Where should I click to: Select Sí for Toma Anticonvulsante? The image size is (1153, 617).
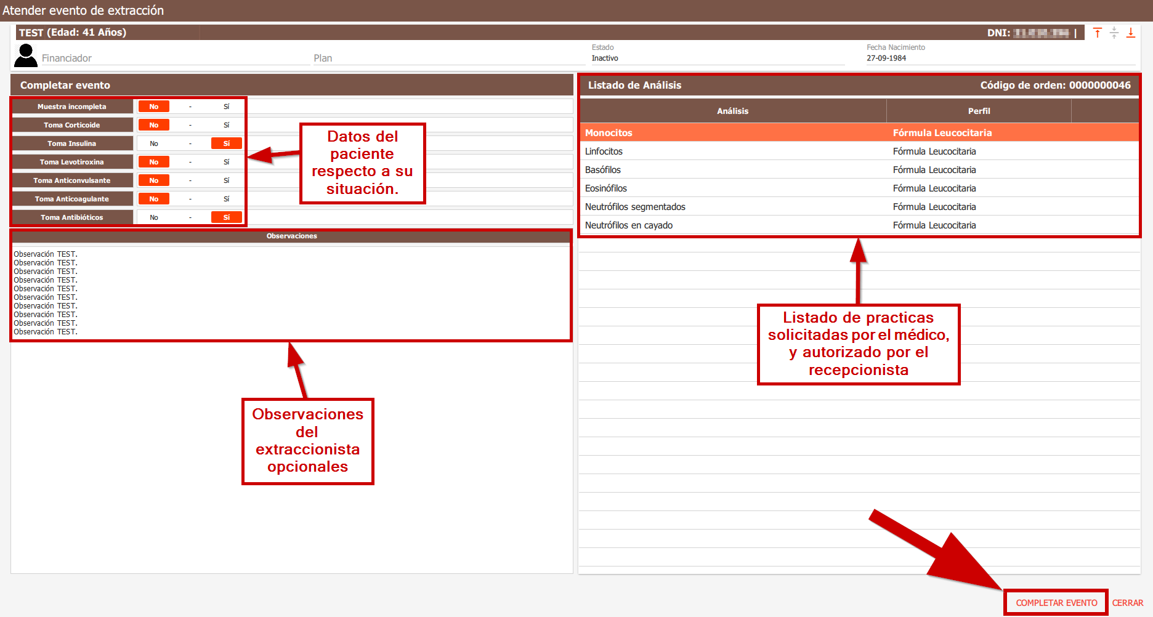coord(226,180)
